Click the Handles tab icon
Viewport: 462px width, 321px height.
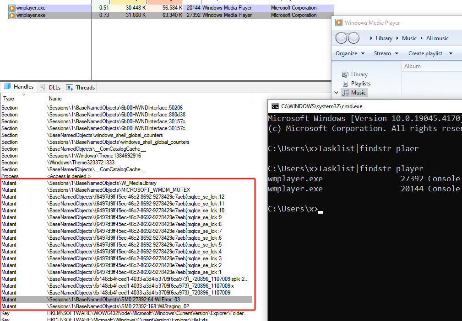[7, 86]
